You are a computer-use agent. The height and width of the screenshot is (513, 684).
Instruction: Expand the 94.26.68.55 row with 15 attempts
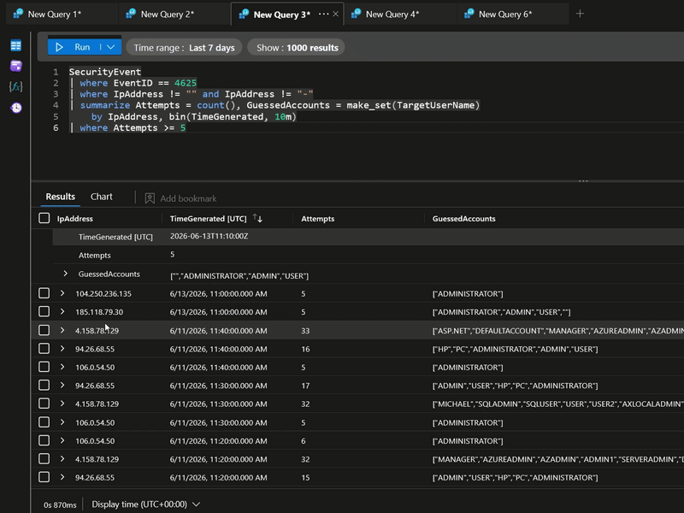click(x=62, y=477)
